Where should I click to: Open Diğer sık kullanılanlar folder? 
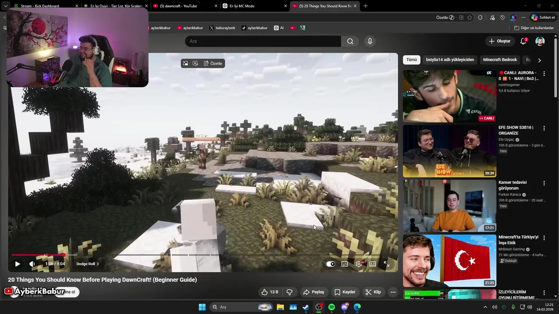(x=534, y=28)
